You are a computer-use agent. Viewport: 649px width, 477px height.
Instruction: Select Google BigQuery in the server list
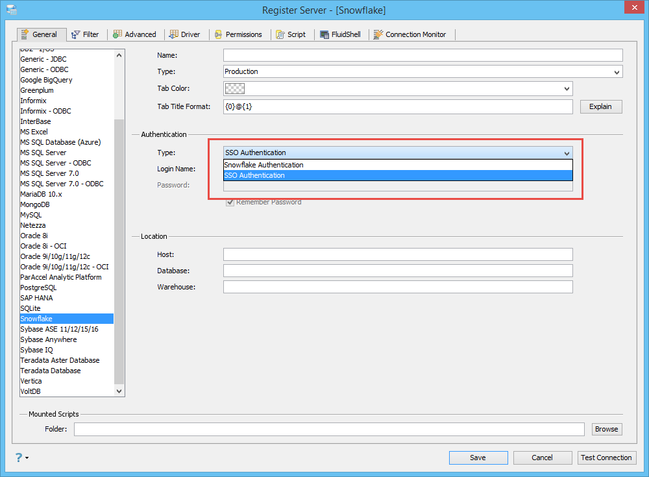click(67, 80)
